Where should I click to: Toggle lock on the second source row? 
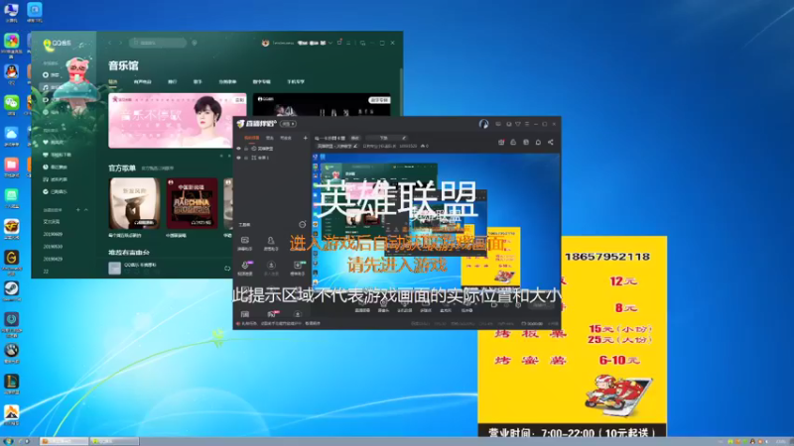click(x=246, y=158)
